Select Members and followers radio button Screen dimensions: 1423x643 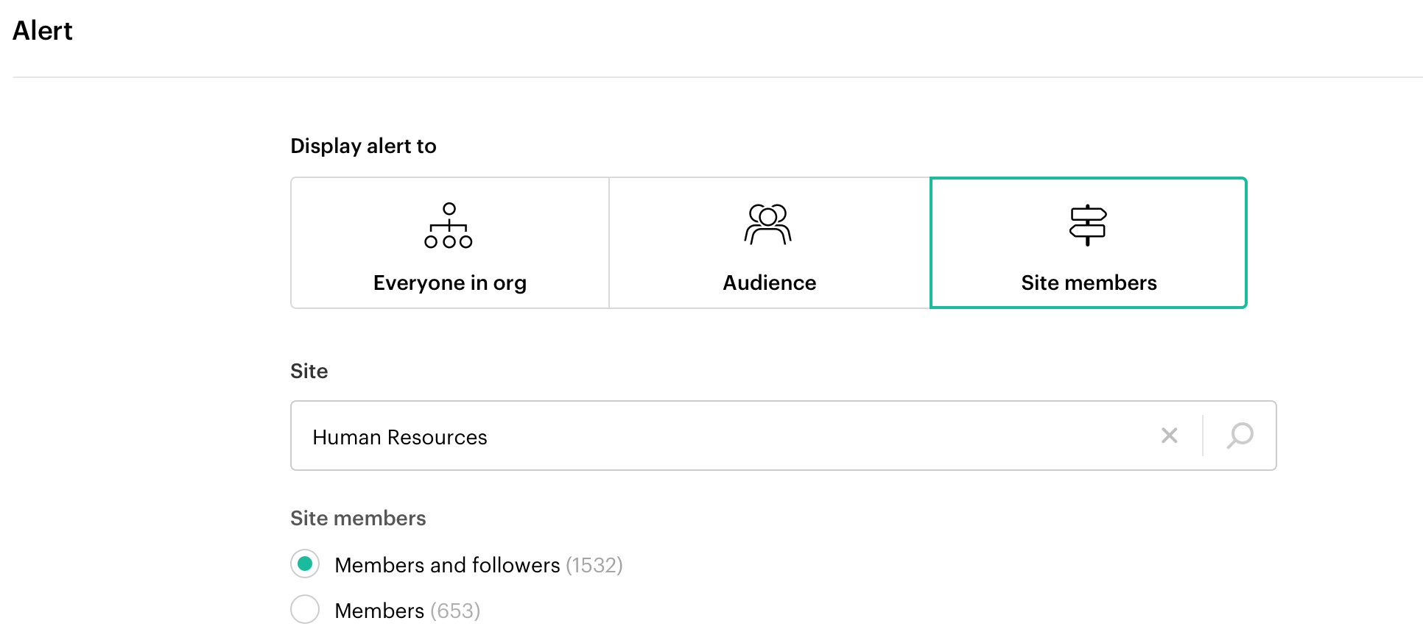click(305, 564)
